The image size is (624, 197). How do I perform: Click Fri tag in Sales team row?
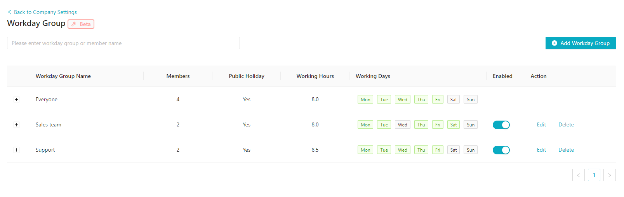438,124
